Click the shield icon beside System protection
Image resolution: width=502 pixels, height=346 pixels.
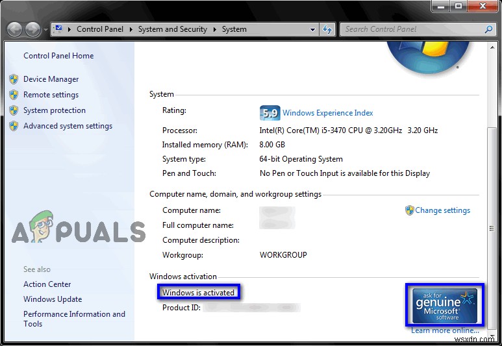pyautogui.click(x=14, y=110)
